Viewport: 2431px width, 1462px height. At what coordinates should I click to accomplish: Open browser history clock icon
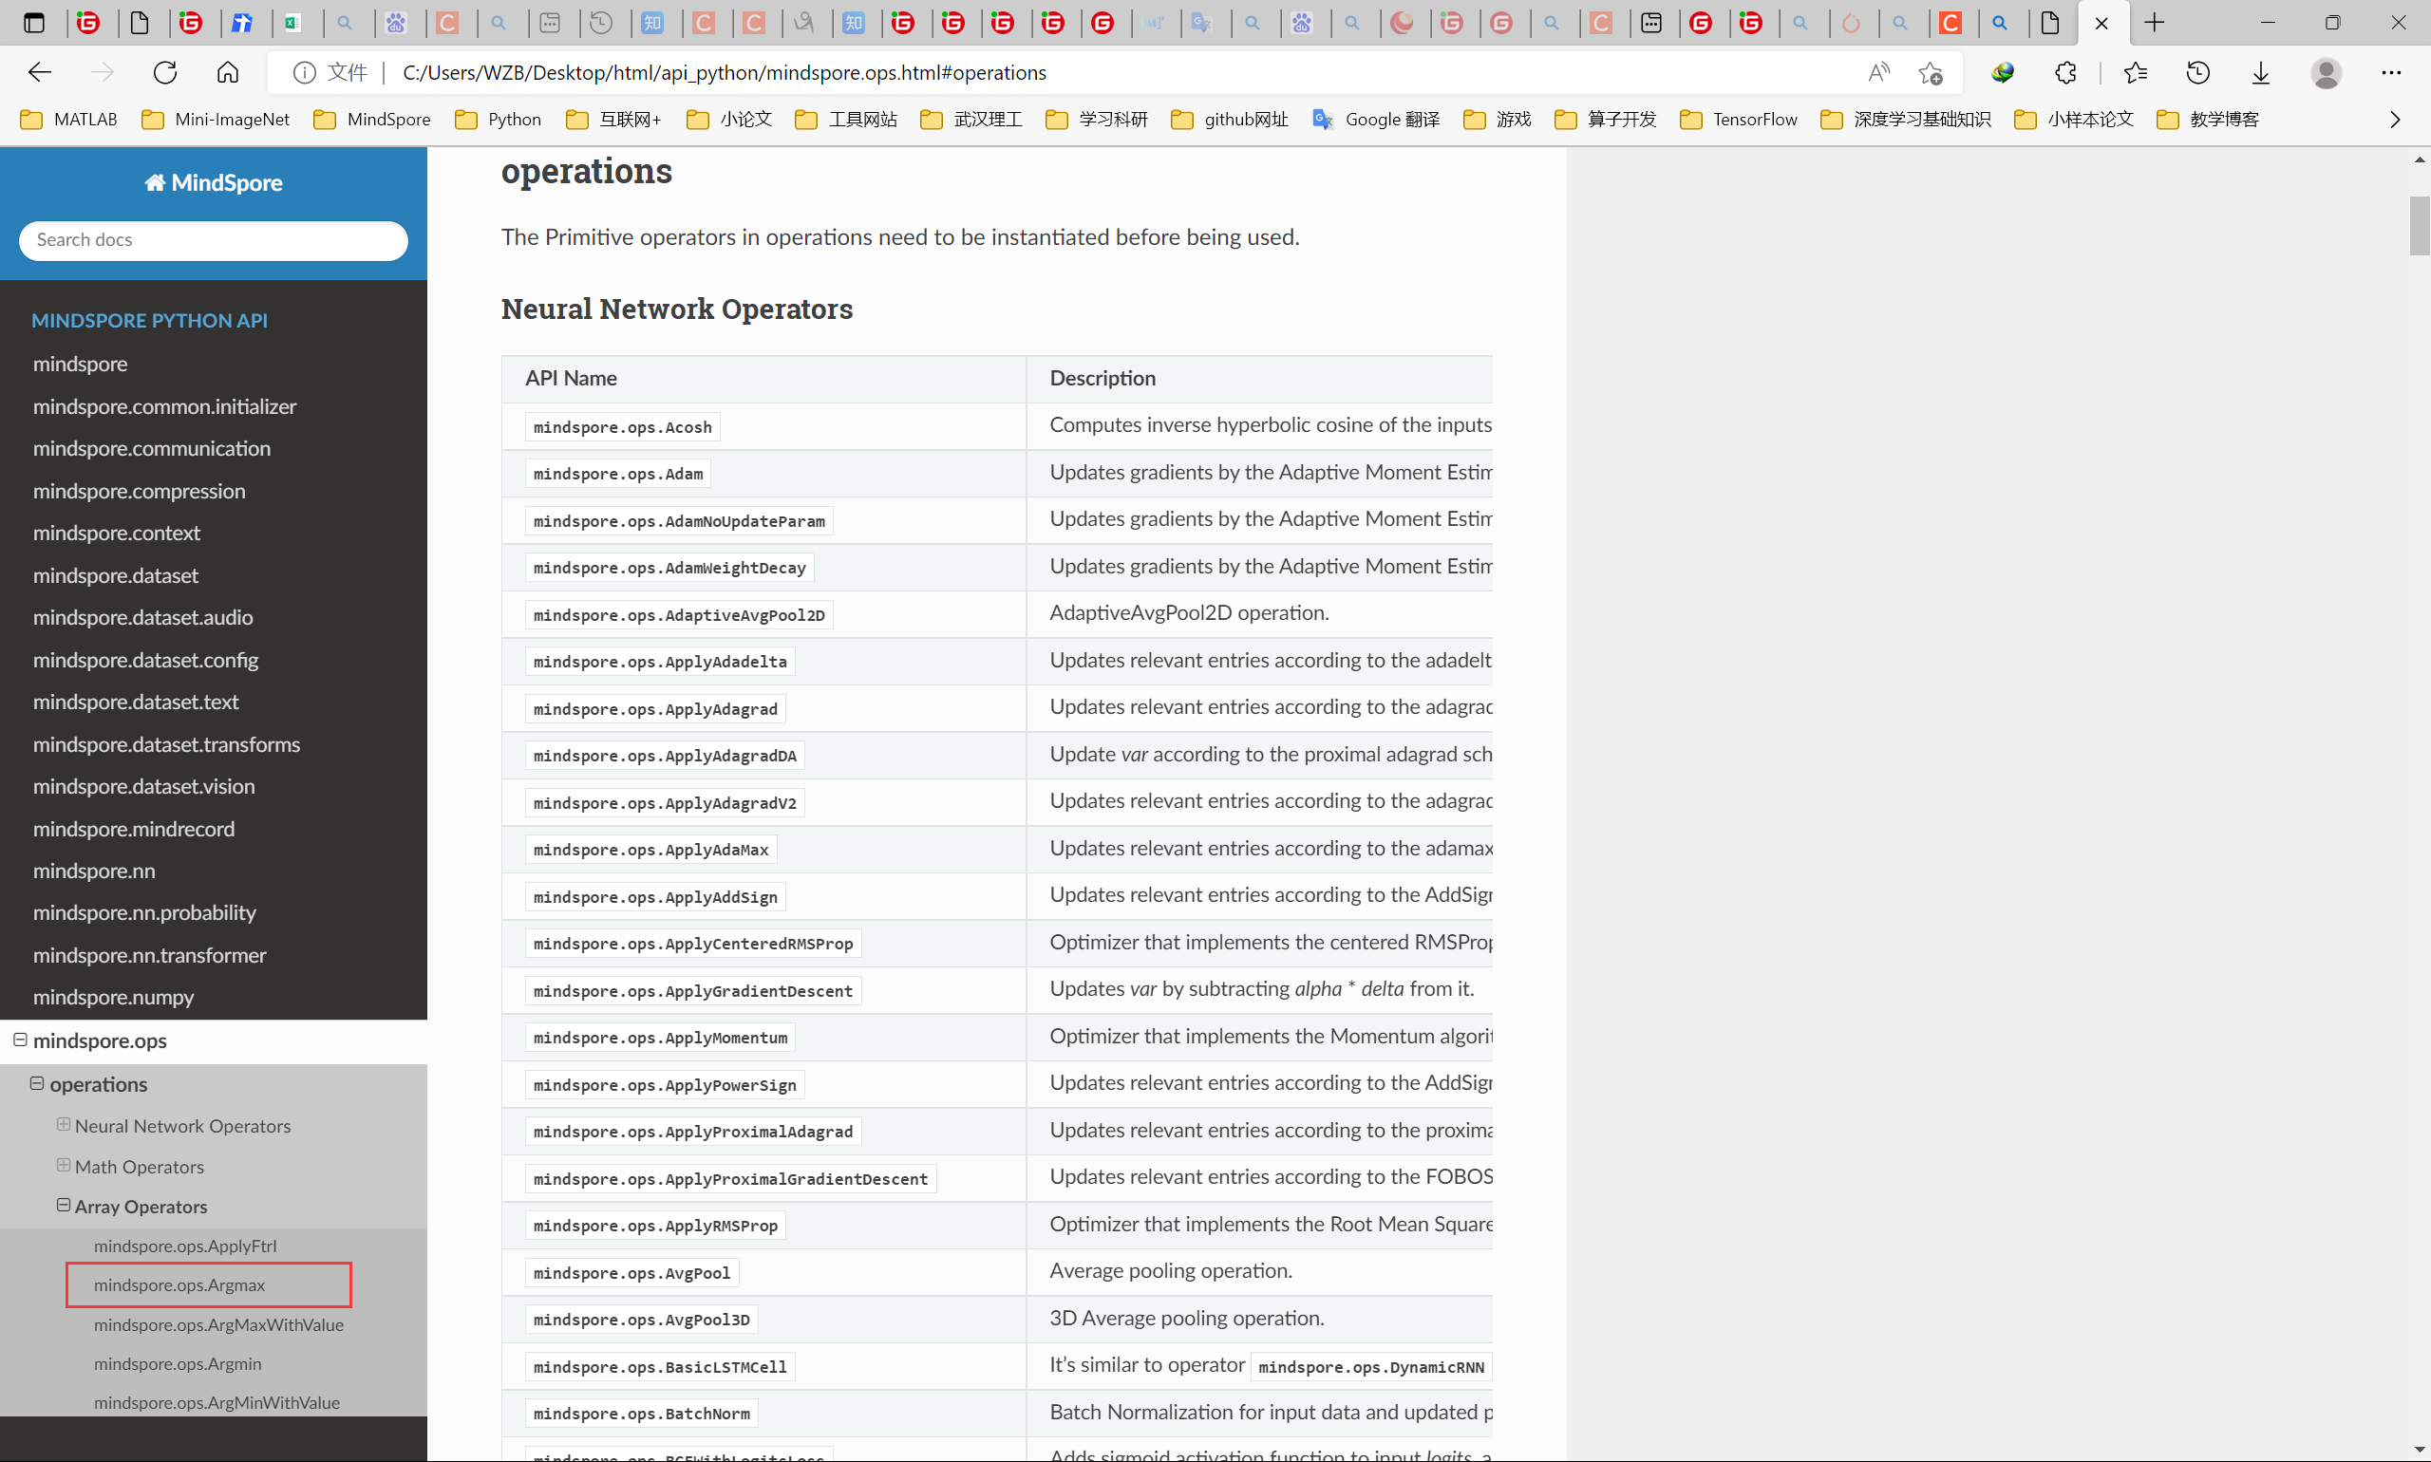click(x=2198, y=72)
